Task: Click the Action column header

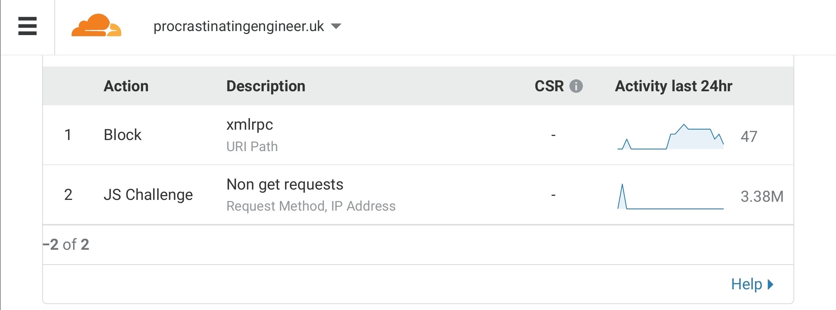Action: click(x=126, y=86)
